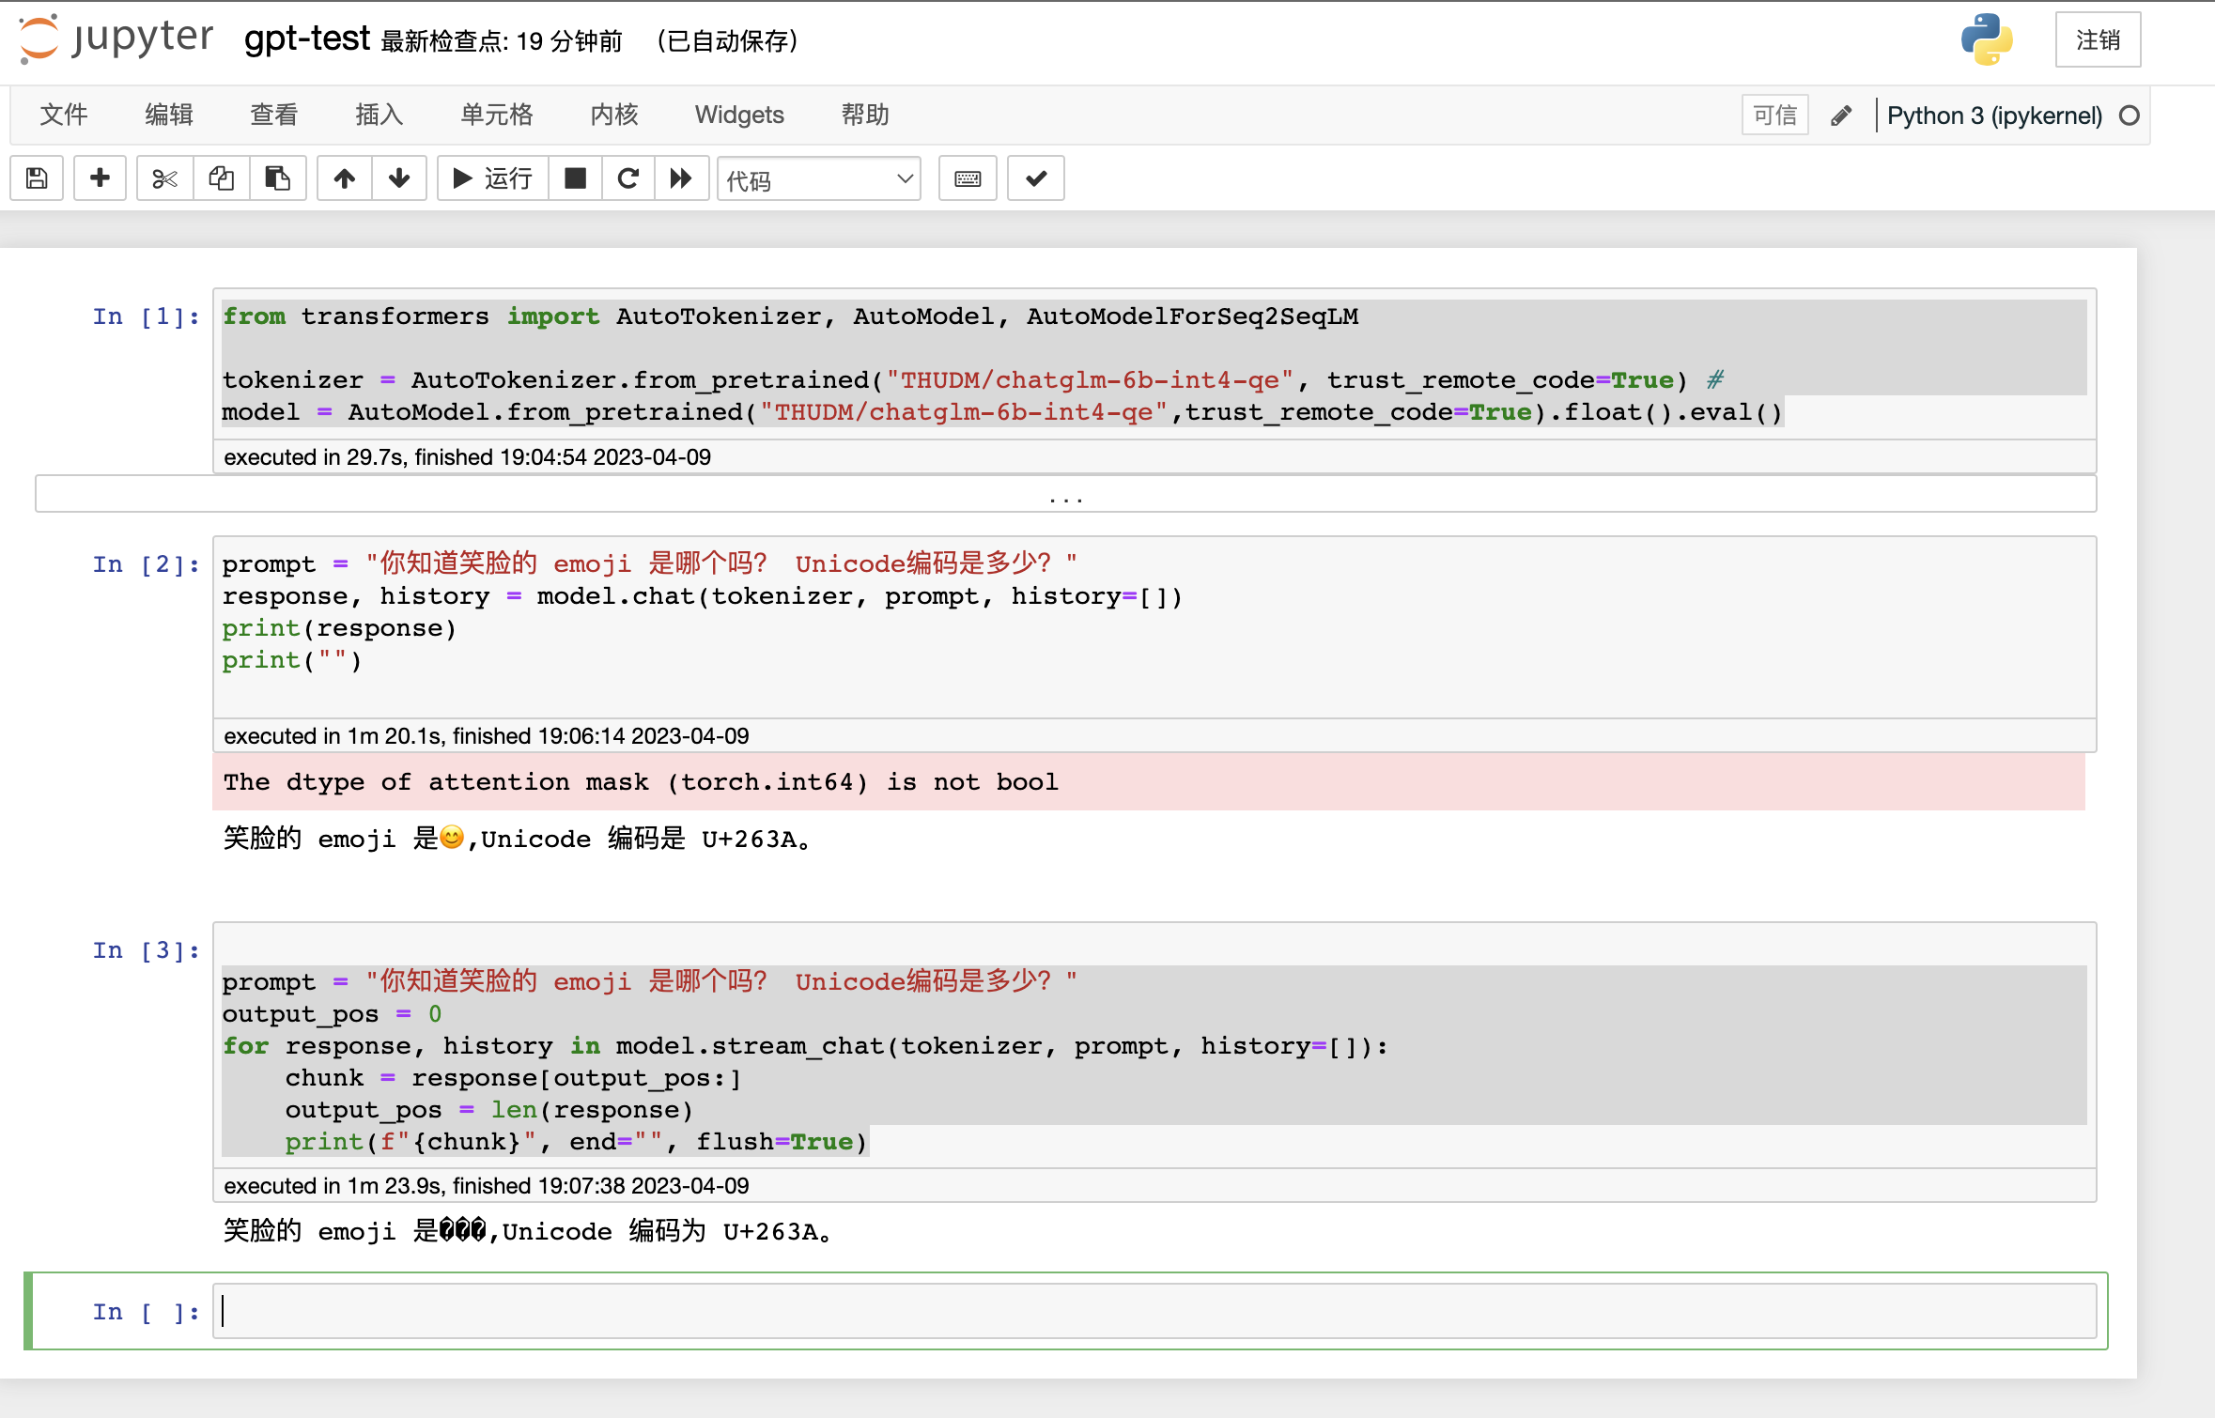Move selected cell up arrow
Image resolution: width=2215 pixels, height=1418 pixels.
(x=345, y=178)
